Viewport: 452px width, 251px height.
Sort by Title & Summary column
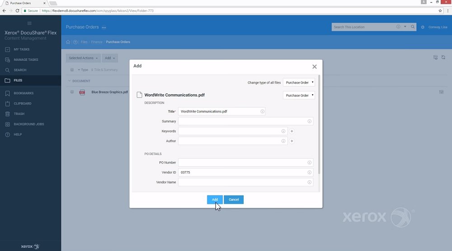[x=104, y=70]
